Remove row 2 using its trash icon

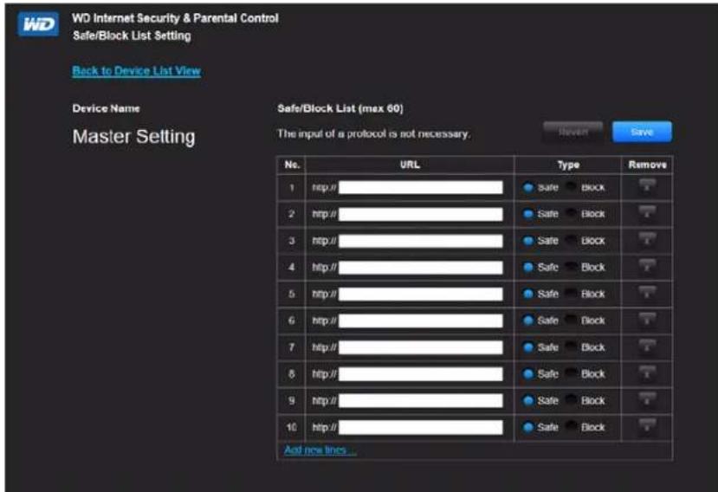(x=647, y=213)
